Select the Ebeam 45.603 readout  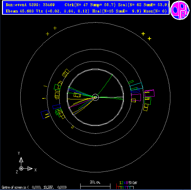[20, 11]
